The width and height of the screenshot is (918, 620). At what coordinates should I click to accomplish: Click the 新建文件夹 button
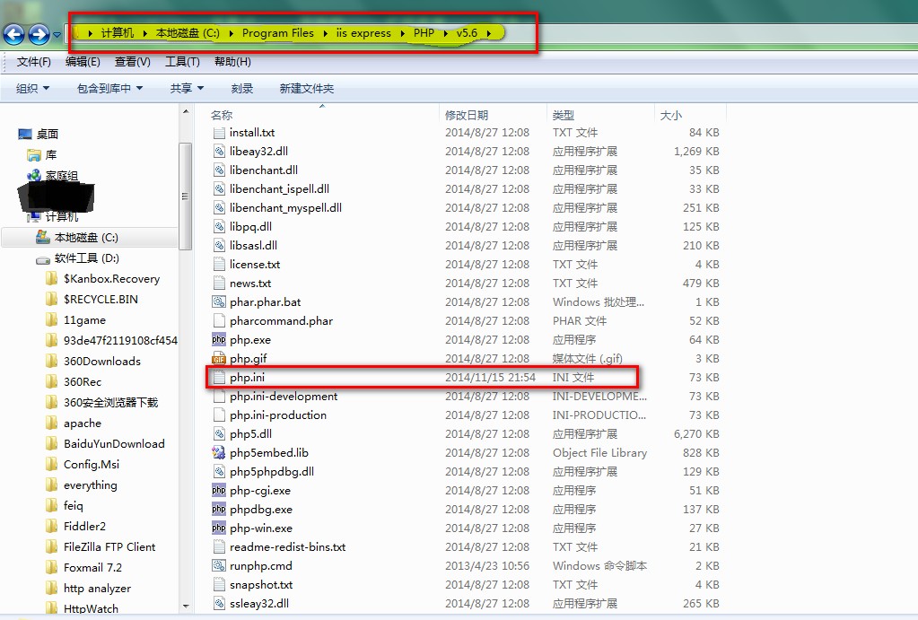tap(306, 88)
